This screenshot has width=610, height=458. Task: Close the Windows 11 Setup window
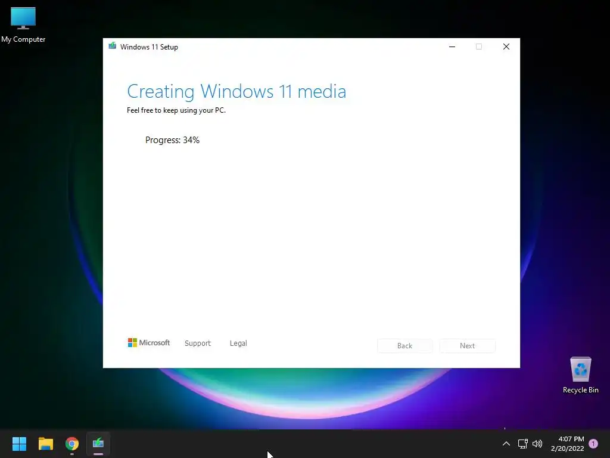click(506, 47)
